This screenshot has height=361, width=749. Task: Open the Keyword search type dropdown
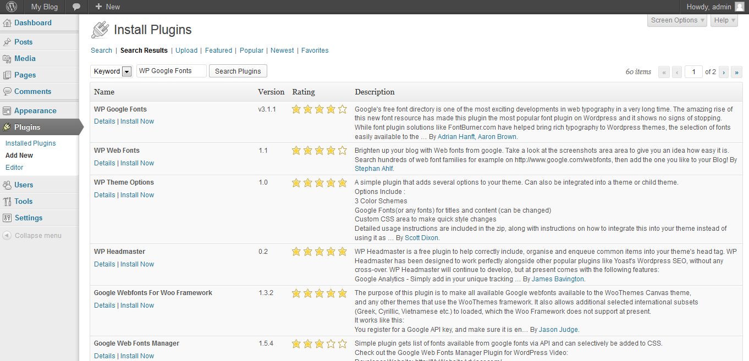pyautogui.click(x=126, y=71)
